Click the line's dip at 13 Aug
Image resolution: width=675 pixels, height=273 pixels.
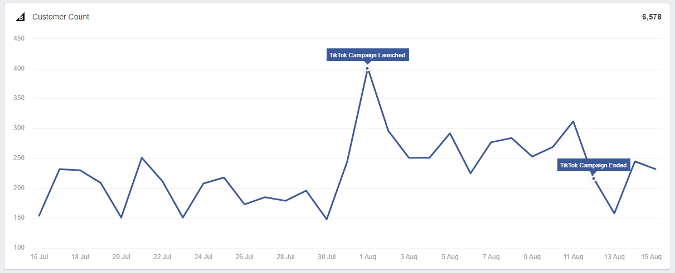pos(614,213)
